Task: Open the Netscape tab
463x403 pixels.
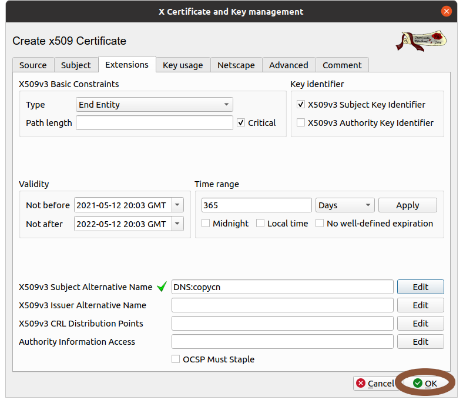Action: point(236,65)
